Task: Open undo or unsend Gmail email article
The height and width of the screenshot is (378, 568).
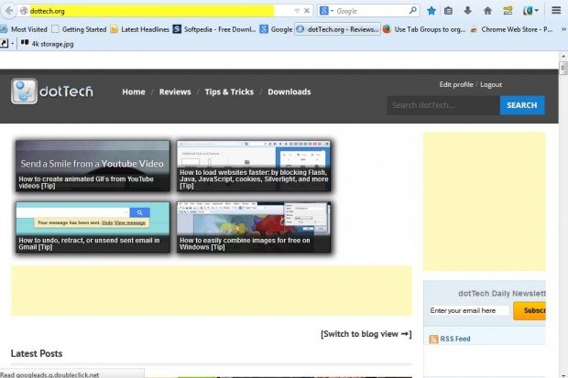Action: coord(93,227)
